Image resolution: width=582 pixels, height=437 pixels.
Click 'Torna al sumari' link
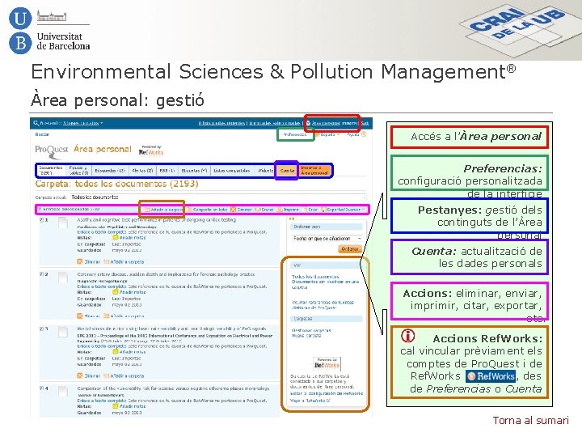[530, 420]
